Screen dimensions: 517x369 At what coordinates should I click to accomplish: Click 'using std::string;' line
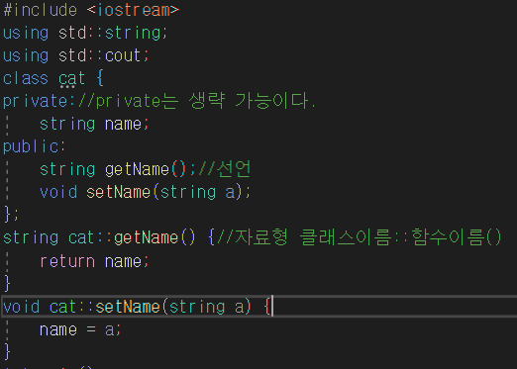tap(85, 33)
